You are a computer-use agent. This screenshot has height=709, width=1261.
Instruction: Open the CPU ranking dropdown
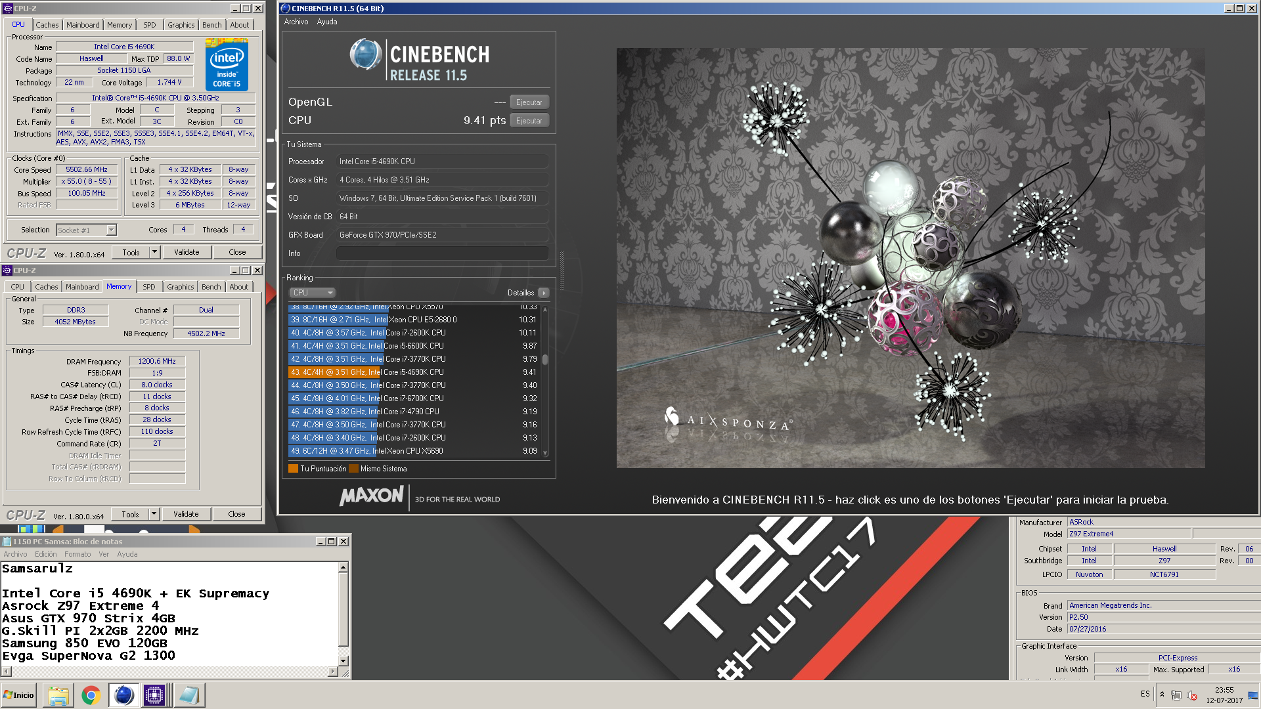pyautogui.click(x=313, y=293)
